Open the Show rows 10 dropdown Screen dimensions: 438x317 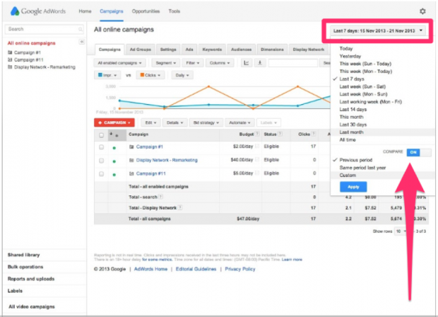[400, 231]
